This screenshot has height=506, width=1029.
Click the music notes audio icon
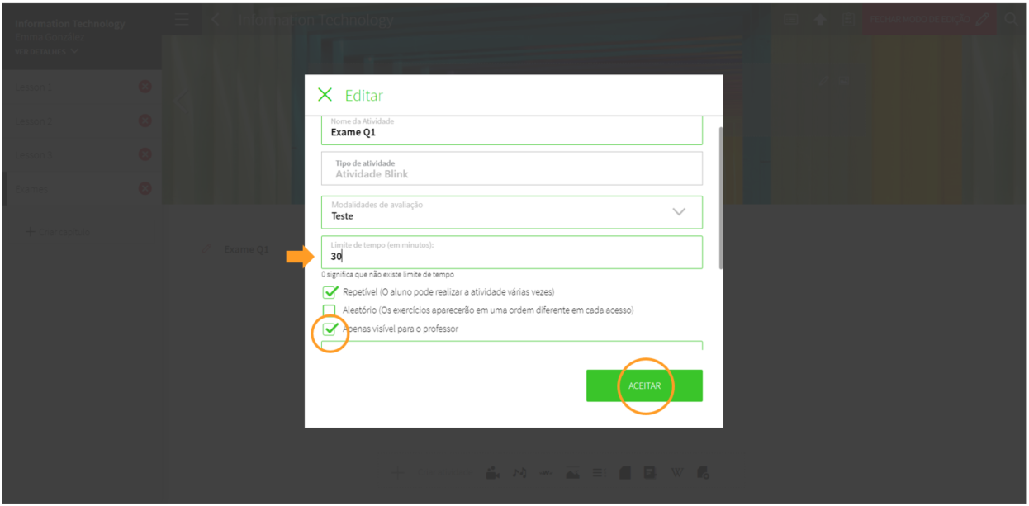pyautogui.click(x=519, y=473)
